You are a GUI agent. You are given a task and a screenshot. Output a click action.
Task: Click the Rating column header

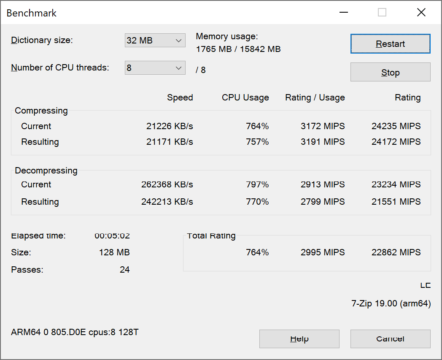click(407, 97)
